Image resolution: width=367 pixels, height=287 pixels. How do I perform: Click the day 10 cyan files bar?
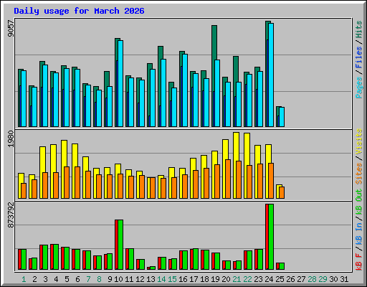120,83
